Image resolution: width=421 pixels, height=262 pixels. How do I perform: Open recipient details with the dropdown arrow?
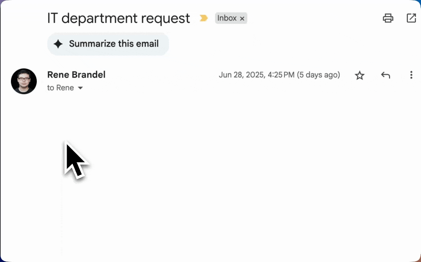(80, 88)
